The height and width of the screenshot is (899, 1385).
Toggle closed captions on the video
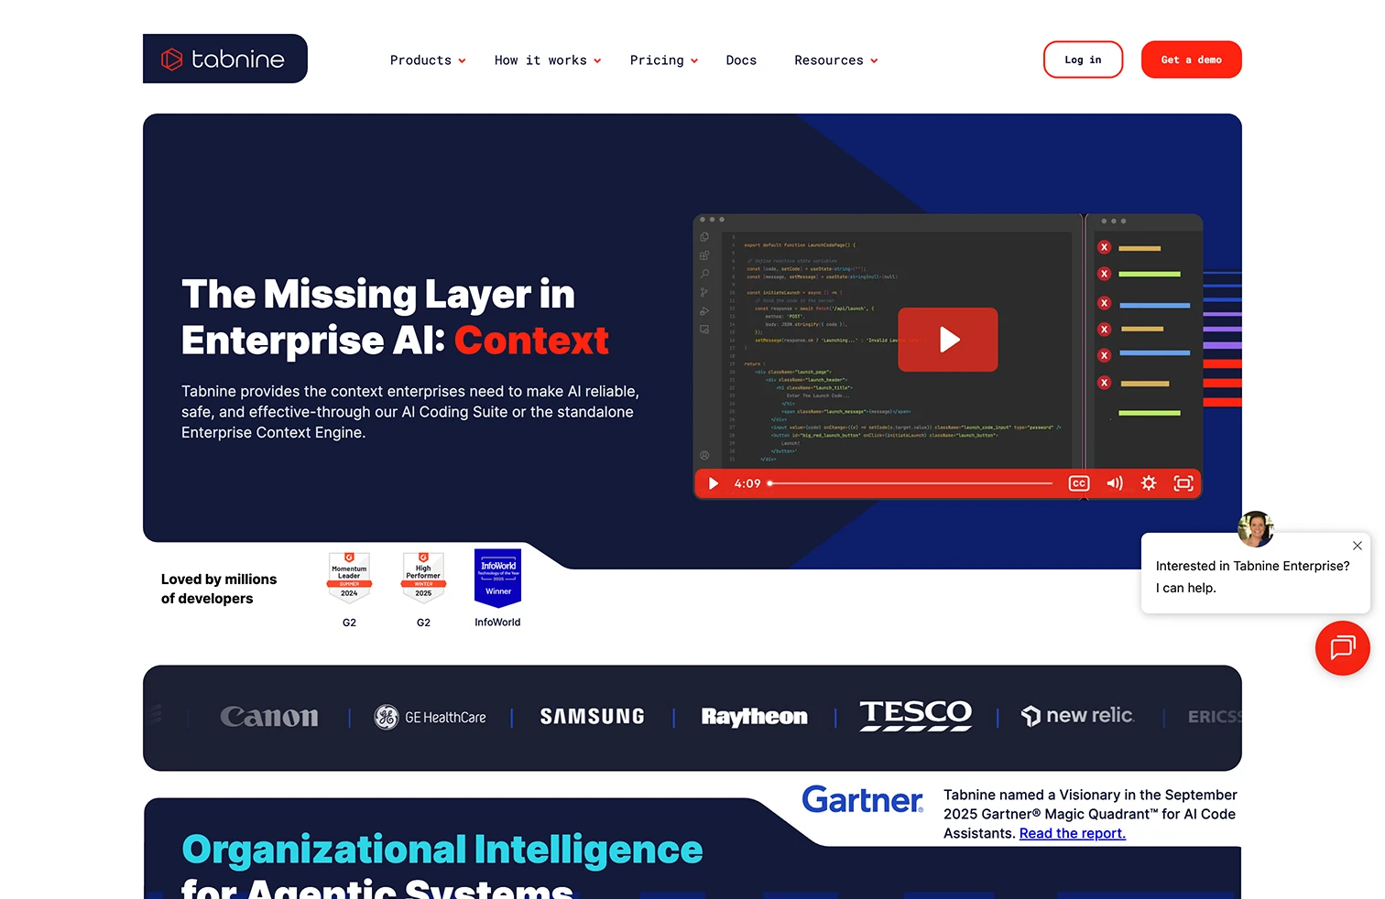pos(1078,483)
